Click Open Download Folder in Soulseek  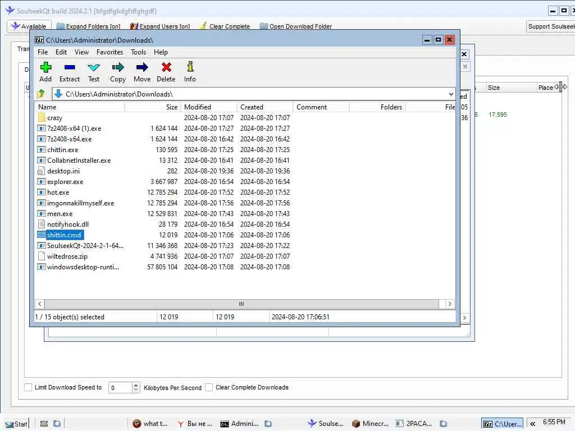(x=296, y=26)
